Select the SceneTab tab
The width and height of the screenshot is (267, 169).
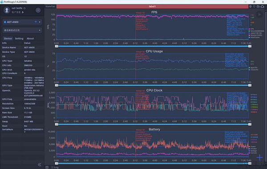pos(50,6)
